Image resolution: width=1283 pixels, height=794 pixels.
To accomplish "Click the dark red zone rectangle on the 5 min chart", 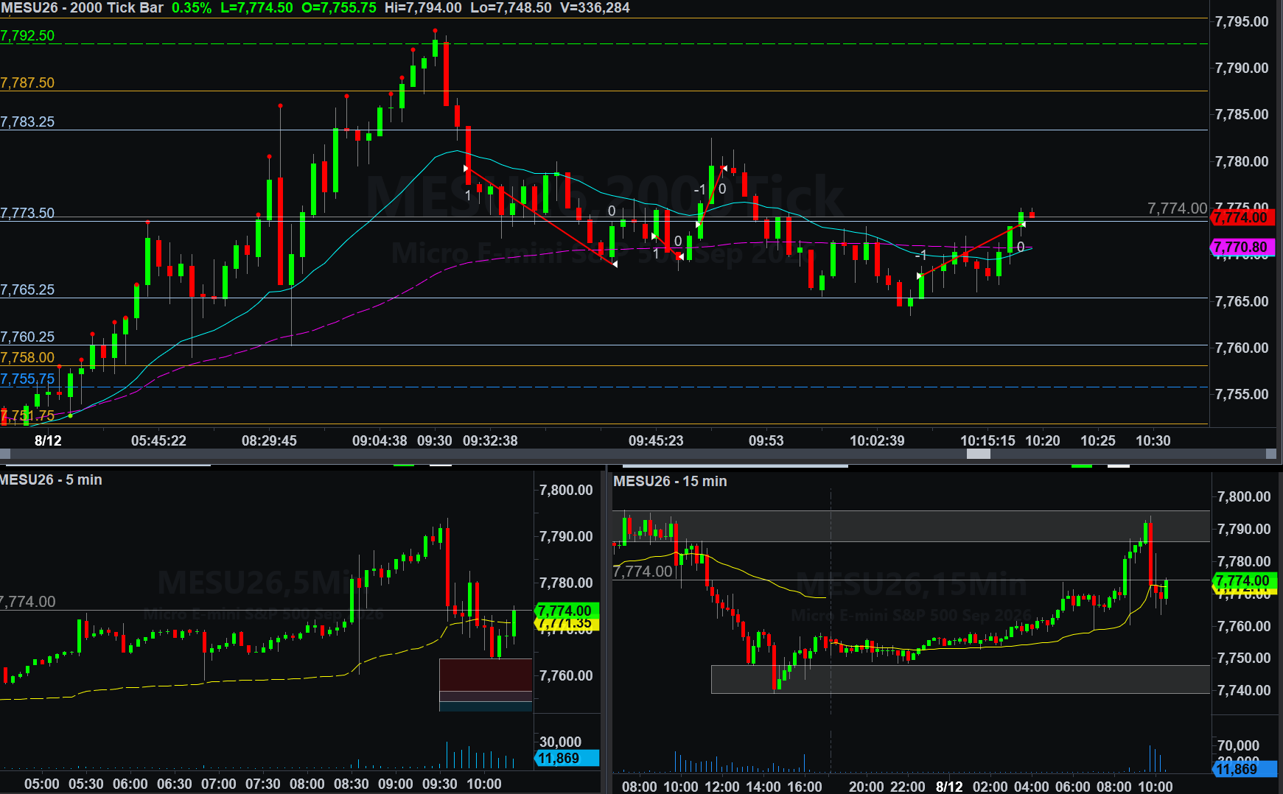I will (486, 675).
